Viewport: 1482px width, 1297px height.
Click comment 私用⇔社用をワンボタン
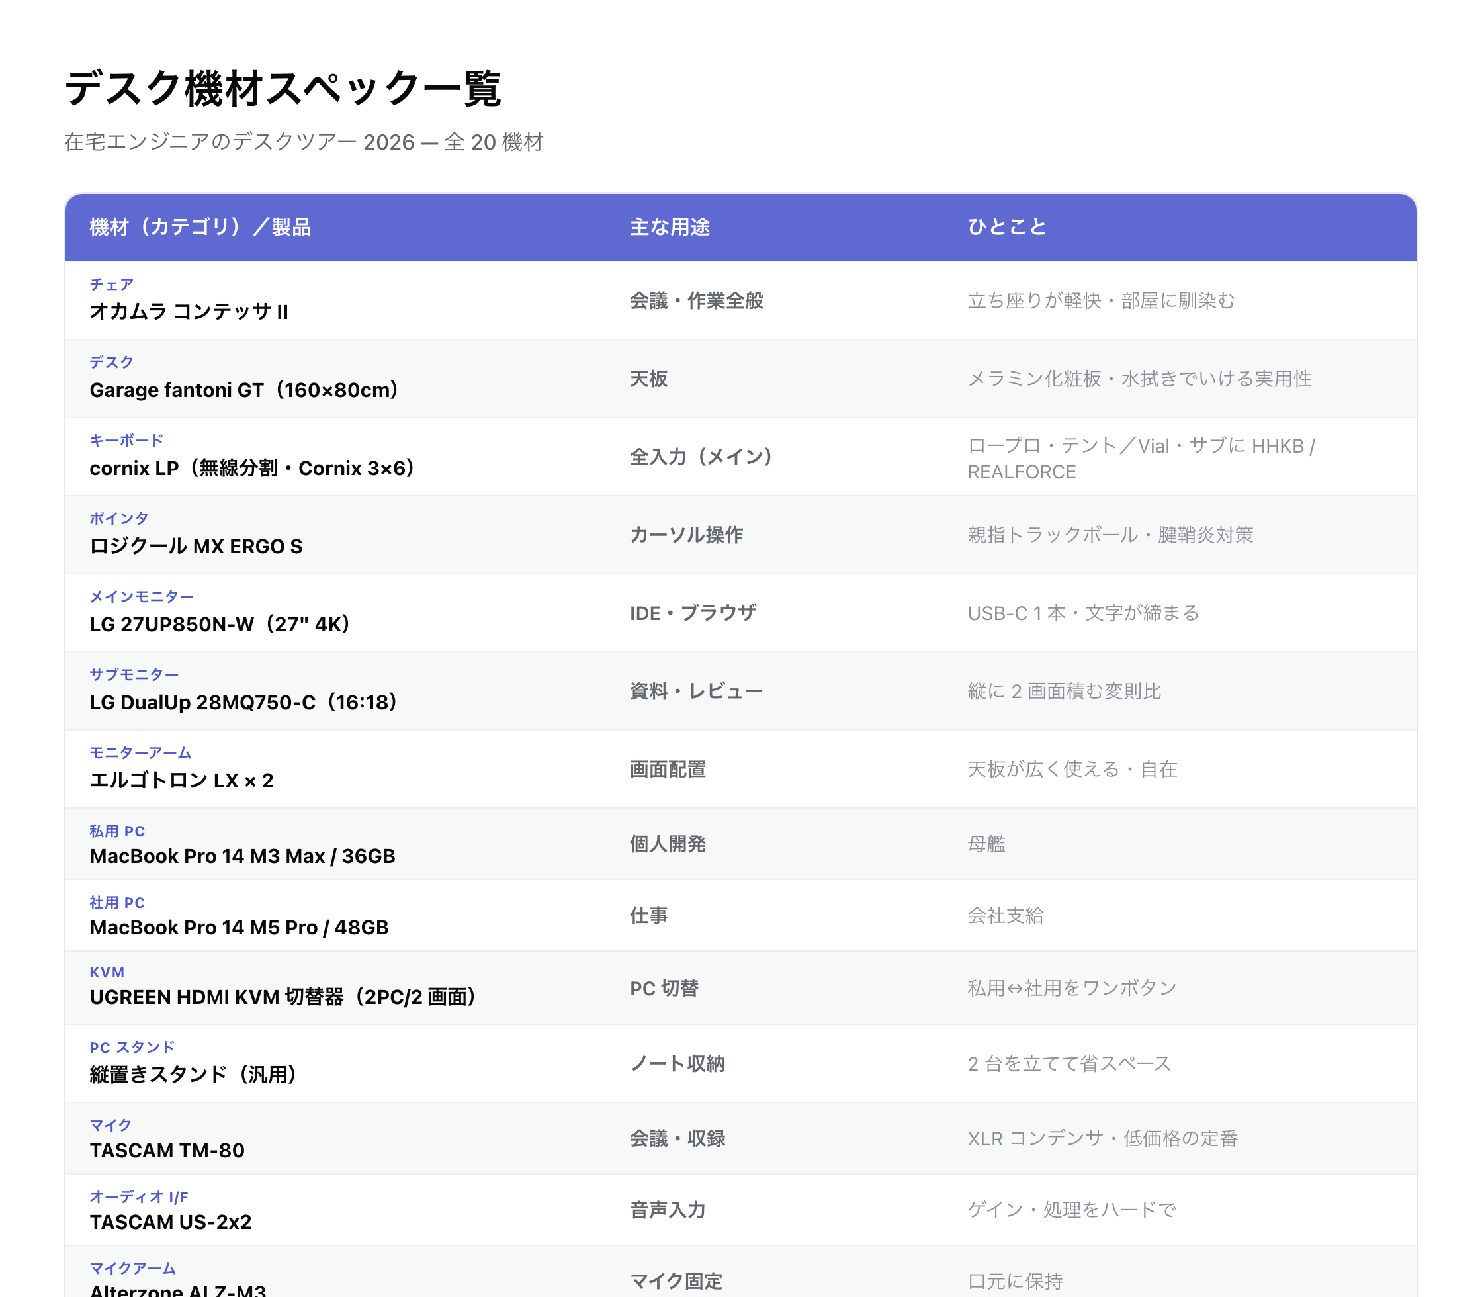coord(1072,988)
